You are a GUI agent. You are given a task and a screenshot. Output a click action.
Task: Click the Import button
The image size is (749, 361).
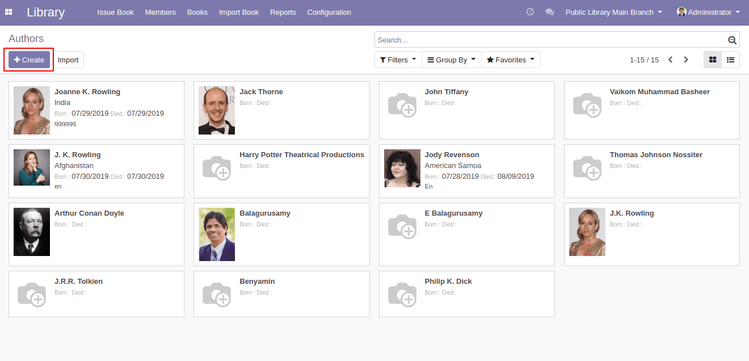click(68, 60)
